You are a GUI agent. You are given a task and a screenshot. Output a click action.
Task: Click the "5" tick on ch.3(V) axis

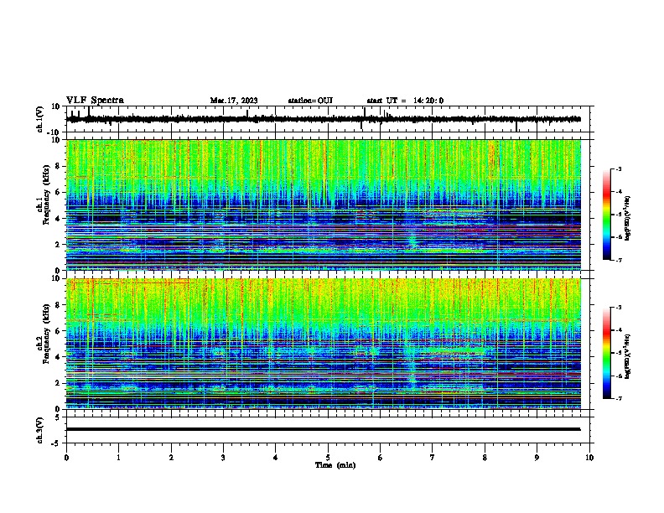(59, 417)
